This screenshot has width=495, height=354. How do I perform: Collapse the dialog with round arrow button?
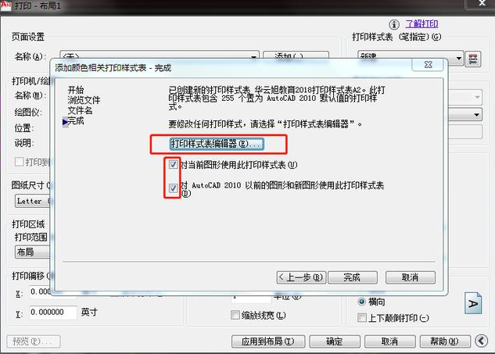click(x=482, y=341)
